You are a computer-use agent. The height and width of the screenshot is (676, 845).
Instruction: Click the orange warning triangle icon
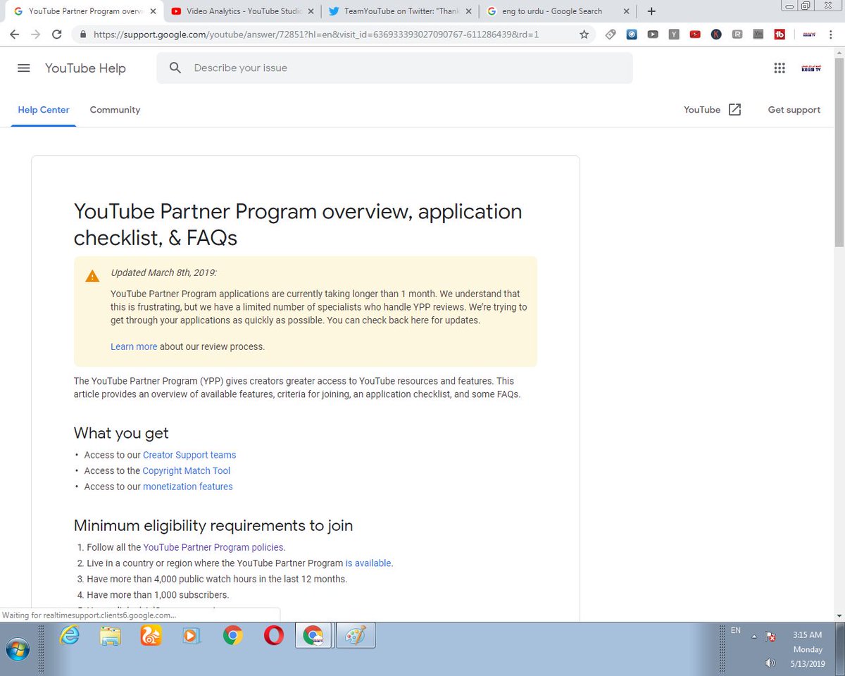pos(92,276)
